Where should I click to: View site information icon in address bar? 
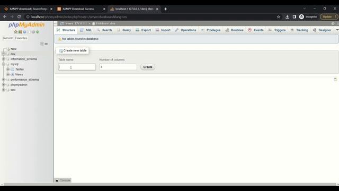click(28, 17)
